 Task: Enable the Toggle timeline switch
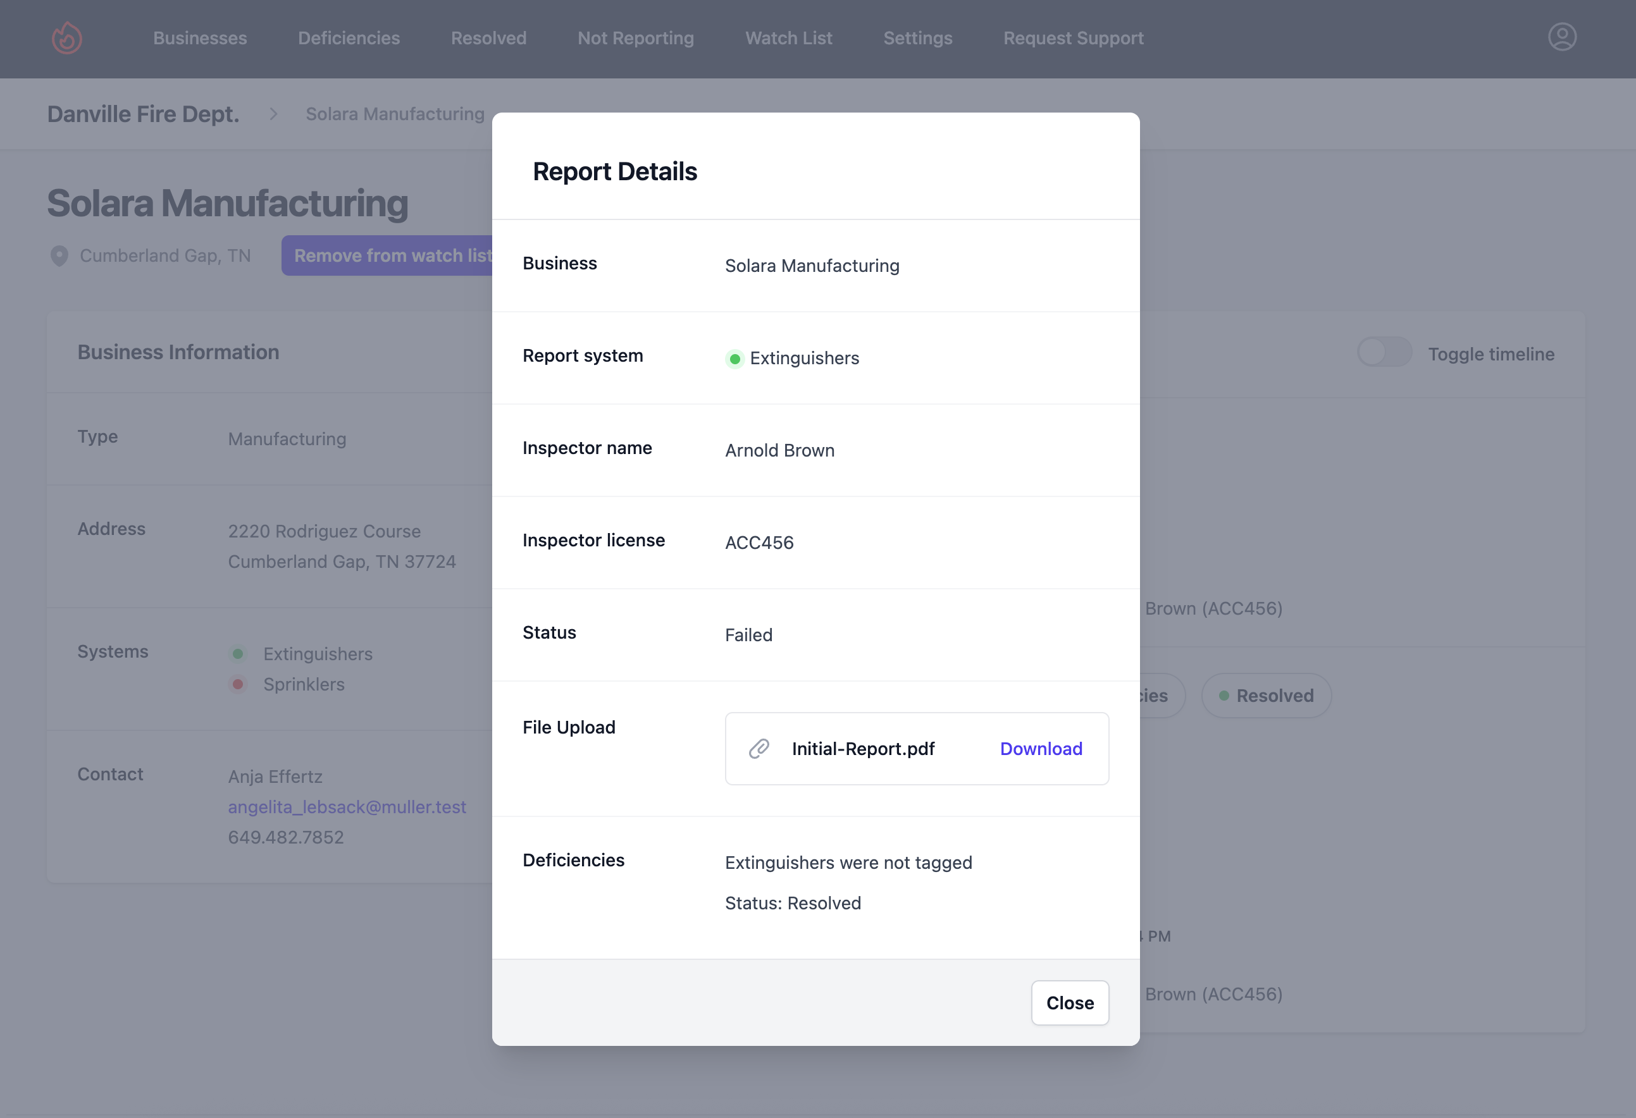coord(1384,352)
